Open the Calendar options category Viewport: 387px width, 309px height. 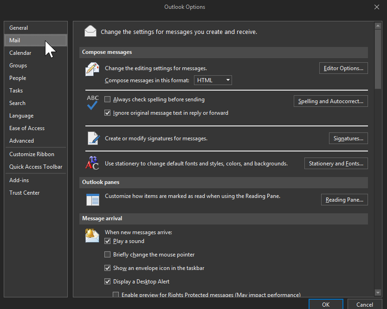pyautogui.click(x=36, y=53)
